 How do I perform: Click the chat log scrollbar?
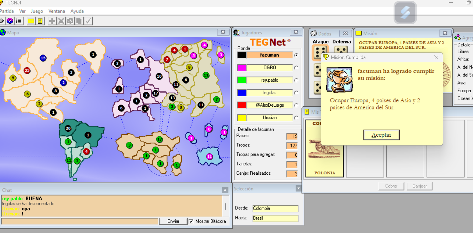[x=226, y=206]
